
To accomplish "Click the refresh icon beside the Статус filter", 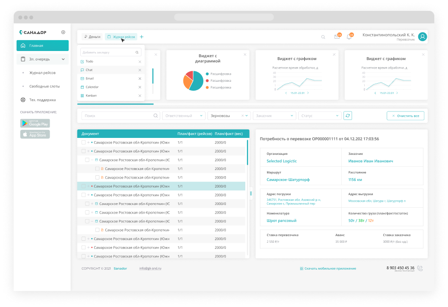I will pos(348,116).
